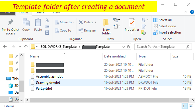Click the Rename button
Screen dimensions: 195x109
coord(87,30)
